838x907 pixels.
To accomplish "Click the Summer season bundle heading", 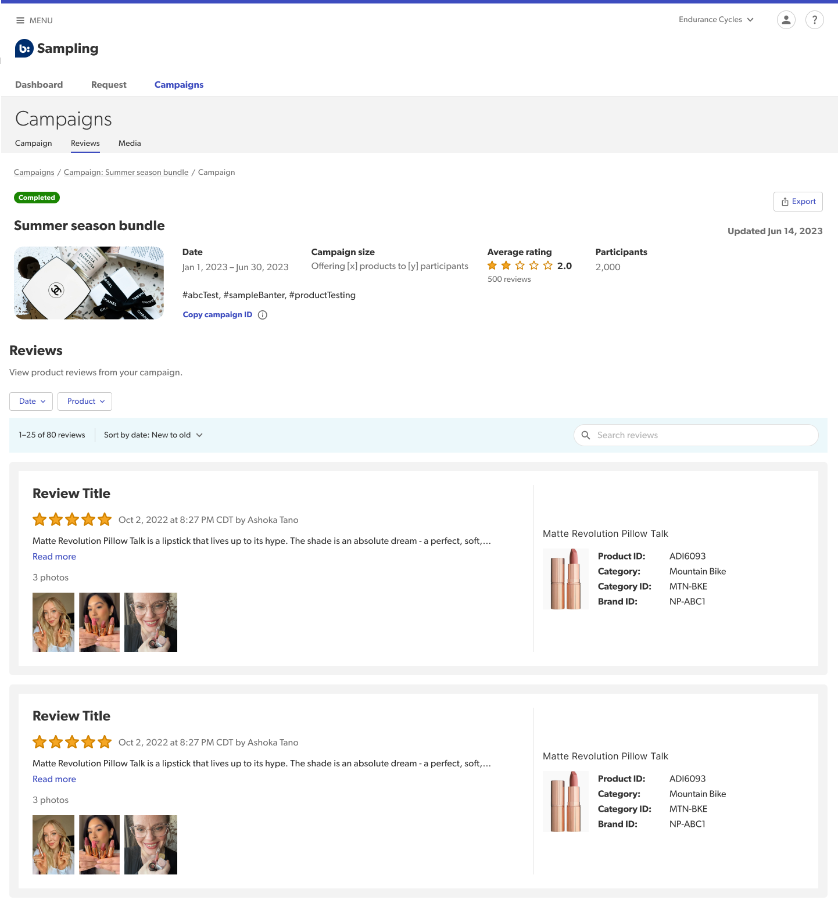I will click(x=89, y=226).
